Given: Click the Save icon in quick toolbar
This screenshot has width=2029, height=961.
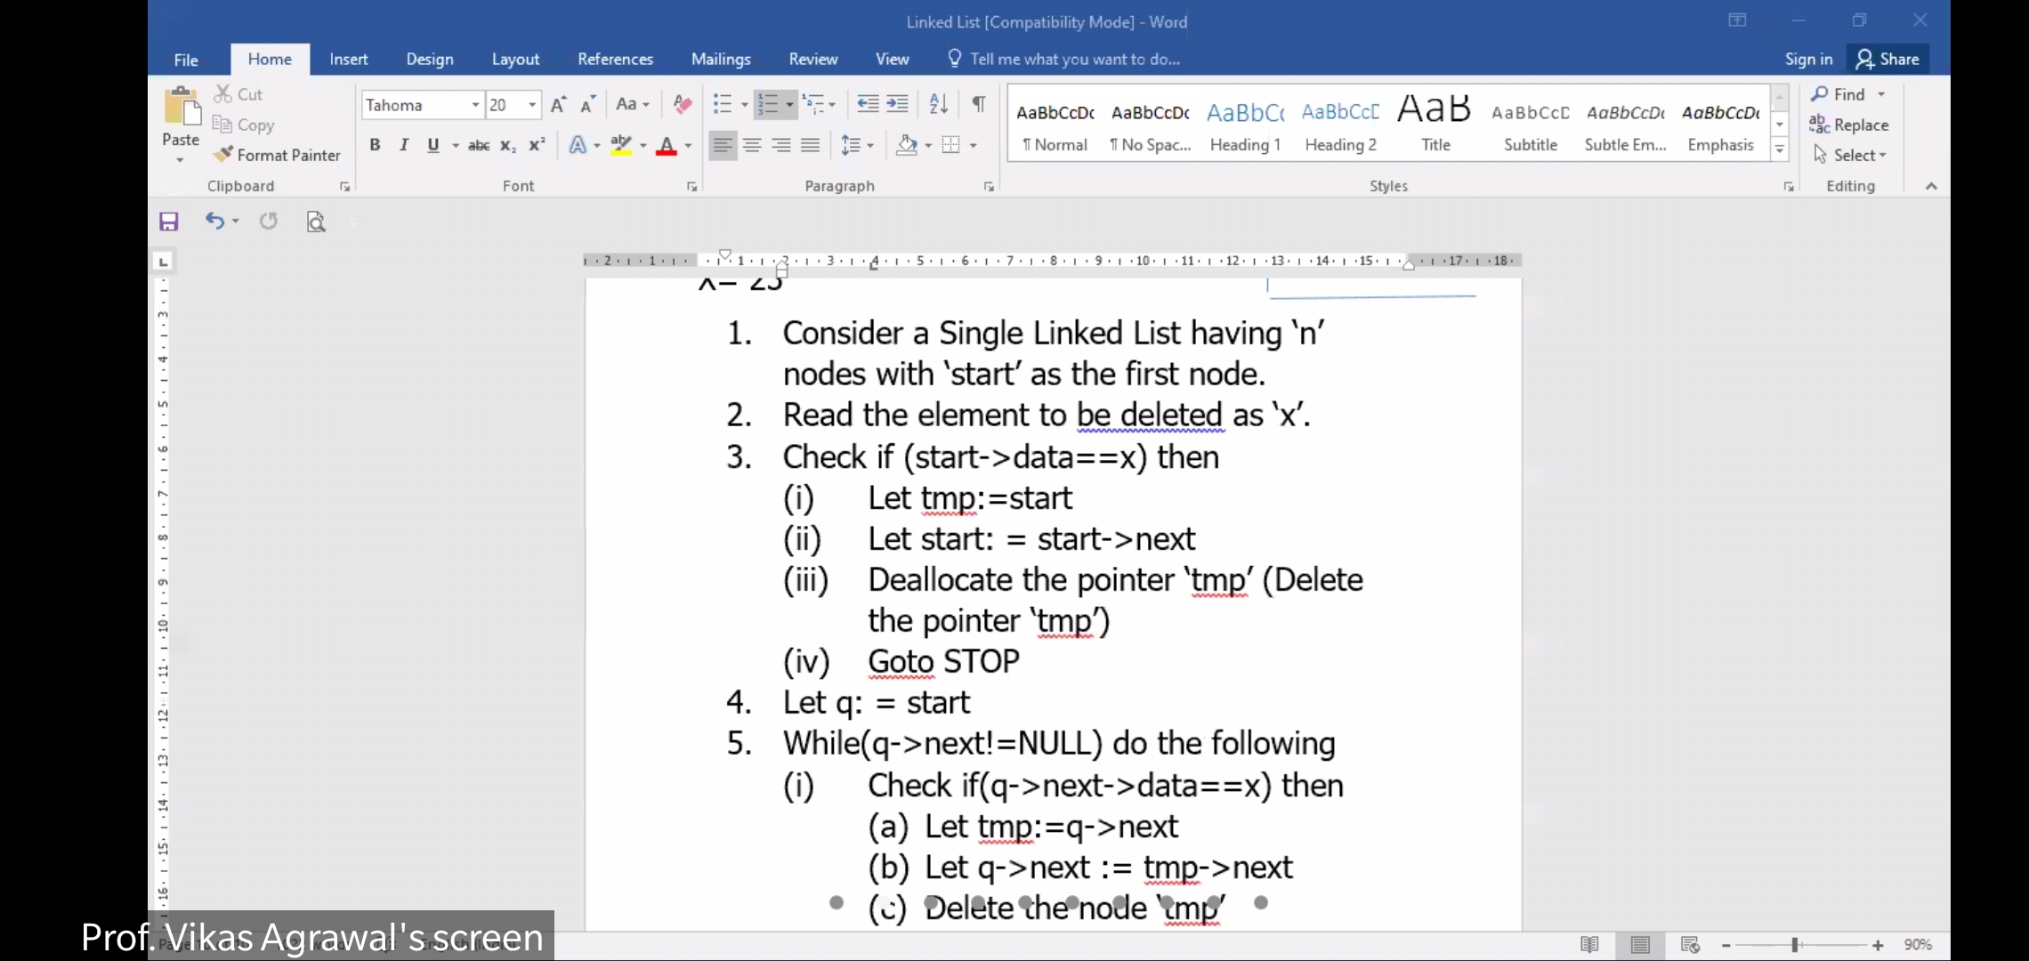Looking at the screenshot, I should (169, 222).
